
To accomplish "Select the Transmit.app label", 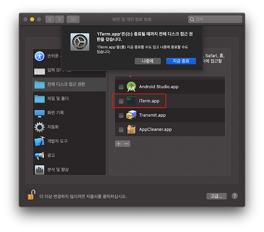I will [x=153, y=115].
